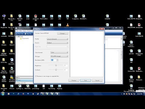
Task: Click the Word taskbar icon
Action: pyautogui.click(x=28, y=94)
